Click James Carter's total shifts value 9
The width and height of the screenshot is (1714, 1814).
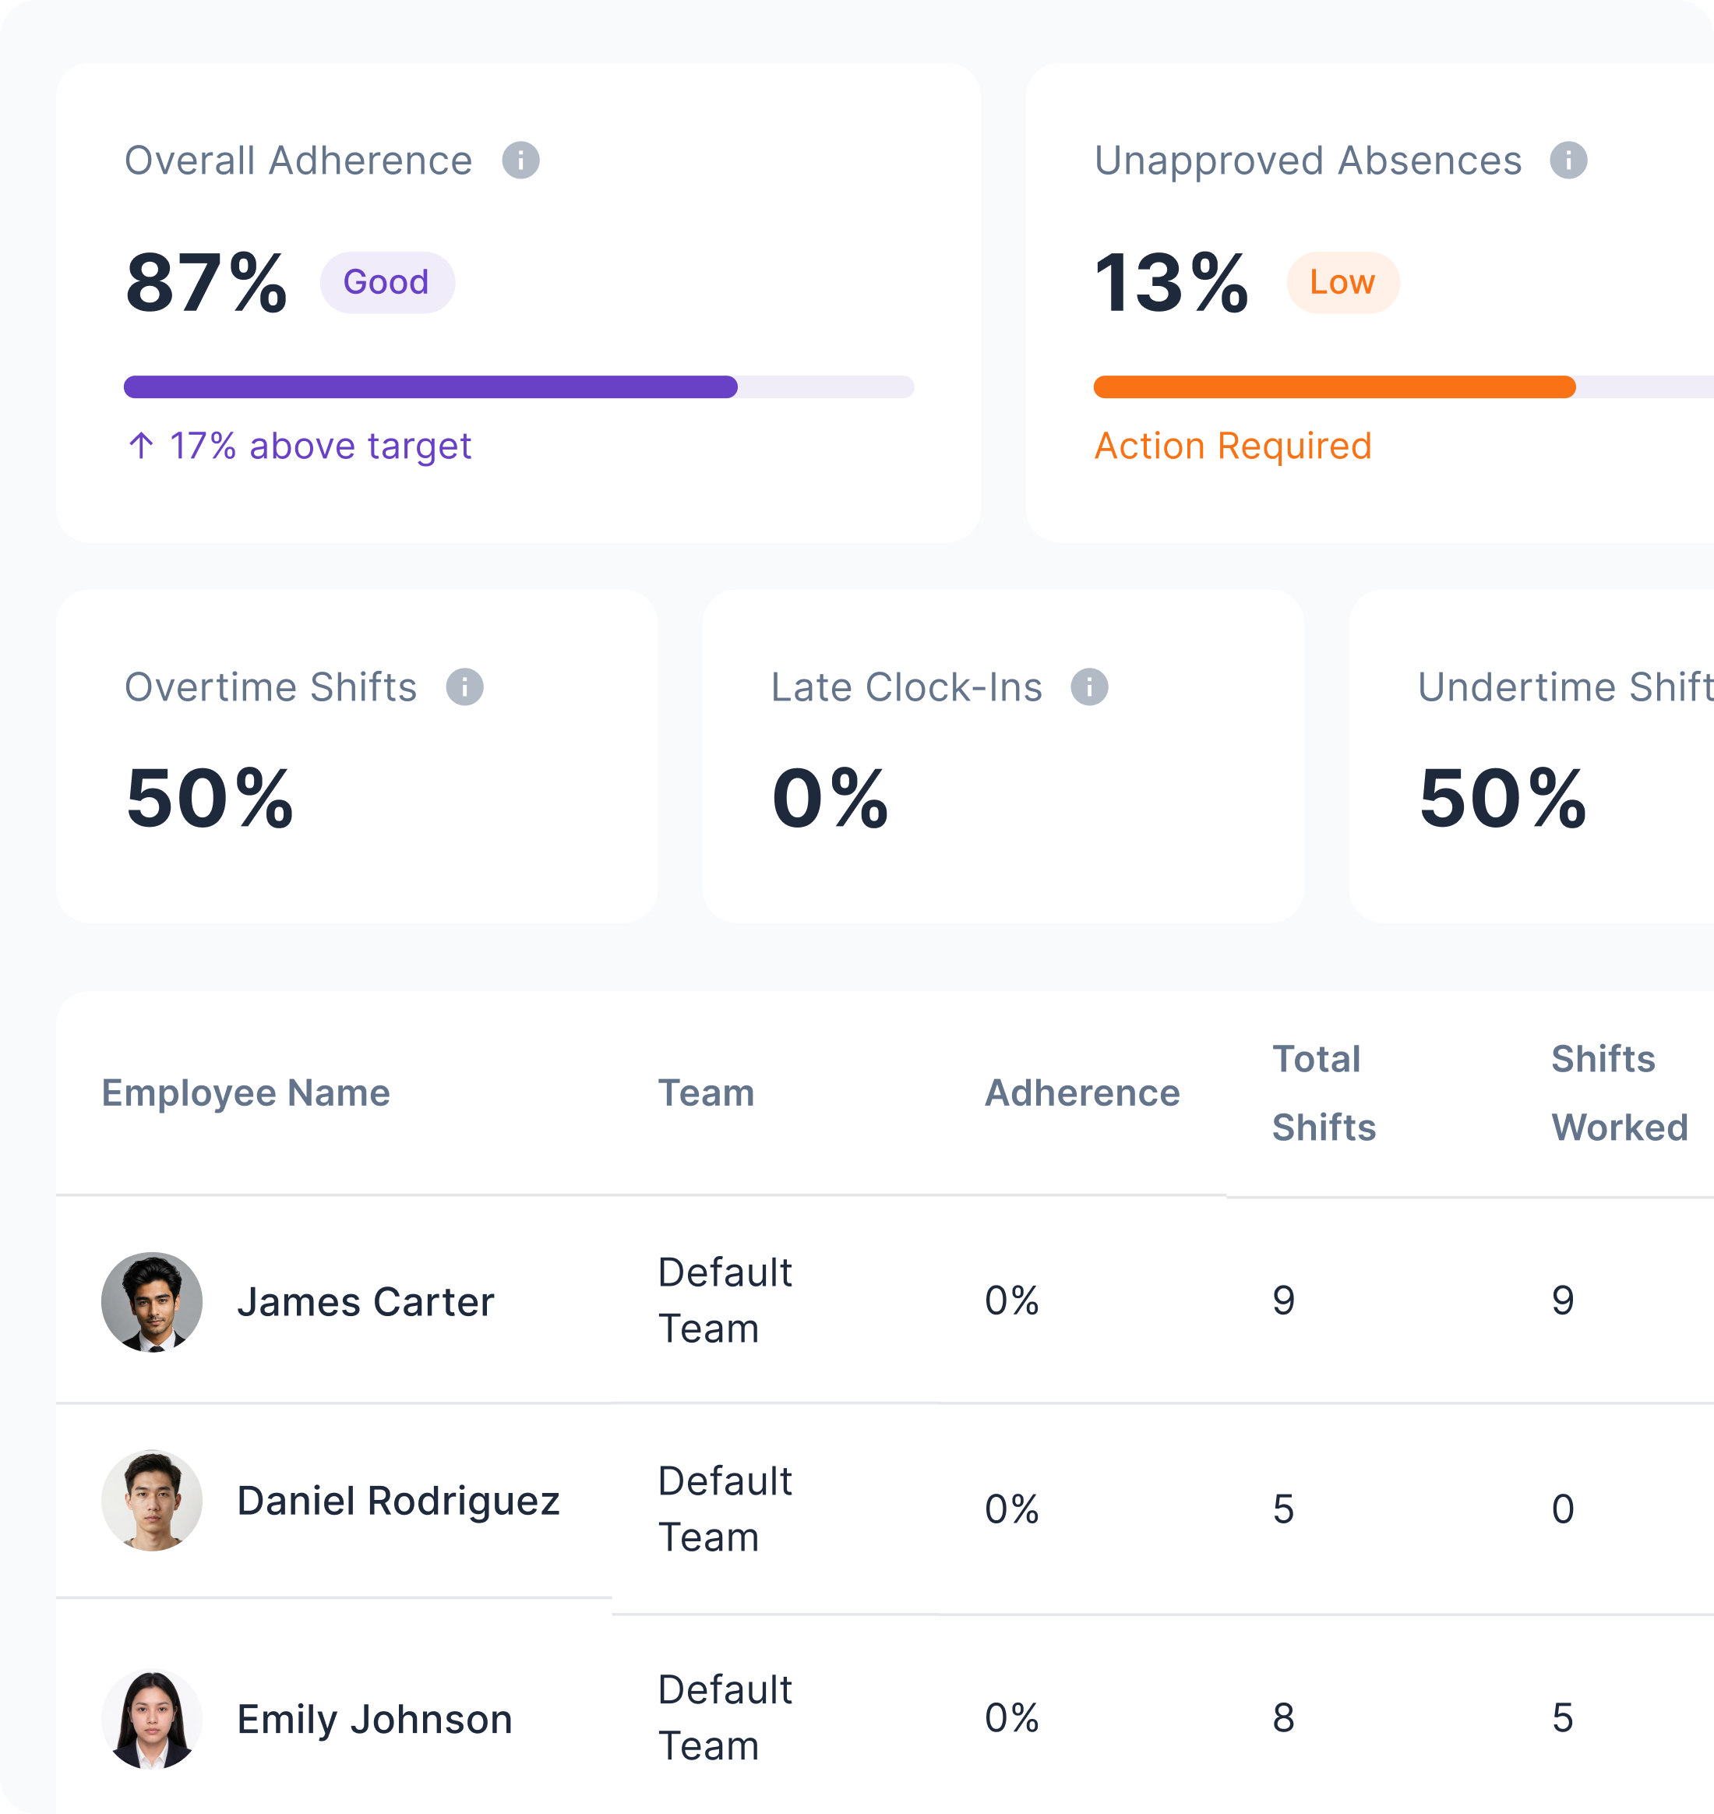[x=1284, y=1301]
